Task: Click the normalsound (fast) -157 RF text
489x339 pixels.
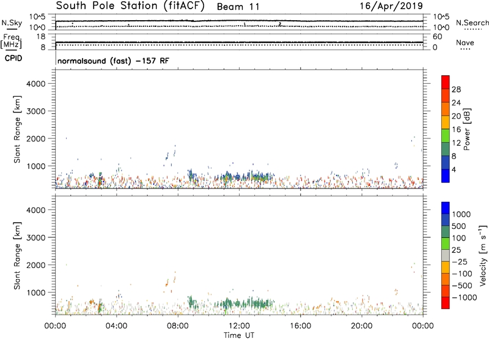Action: click(113, 61)
